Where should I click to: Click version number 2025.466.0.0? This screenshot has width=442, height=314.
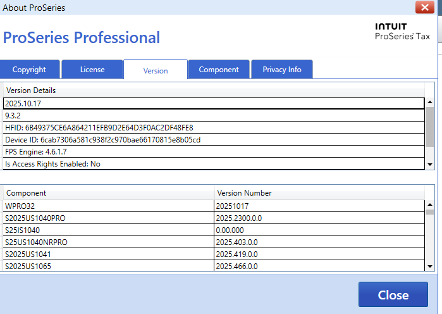point(319,267)
